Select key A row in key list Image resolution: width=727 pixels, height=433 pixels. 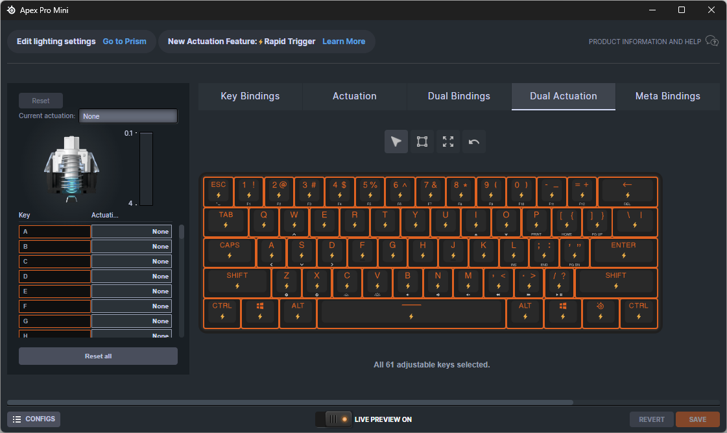54,232
